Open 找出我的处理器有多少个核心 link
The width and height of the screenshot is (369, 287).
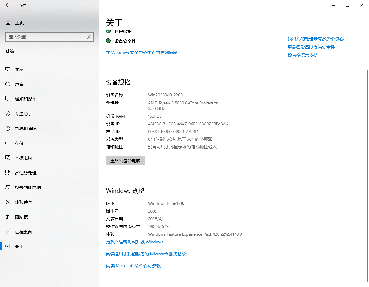316,39
